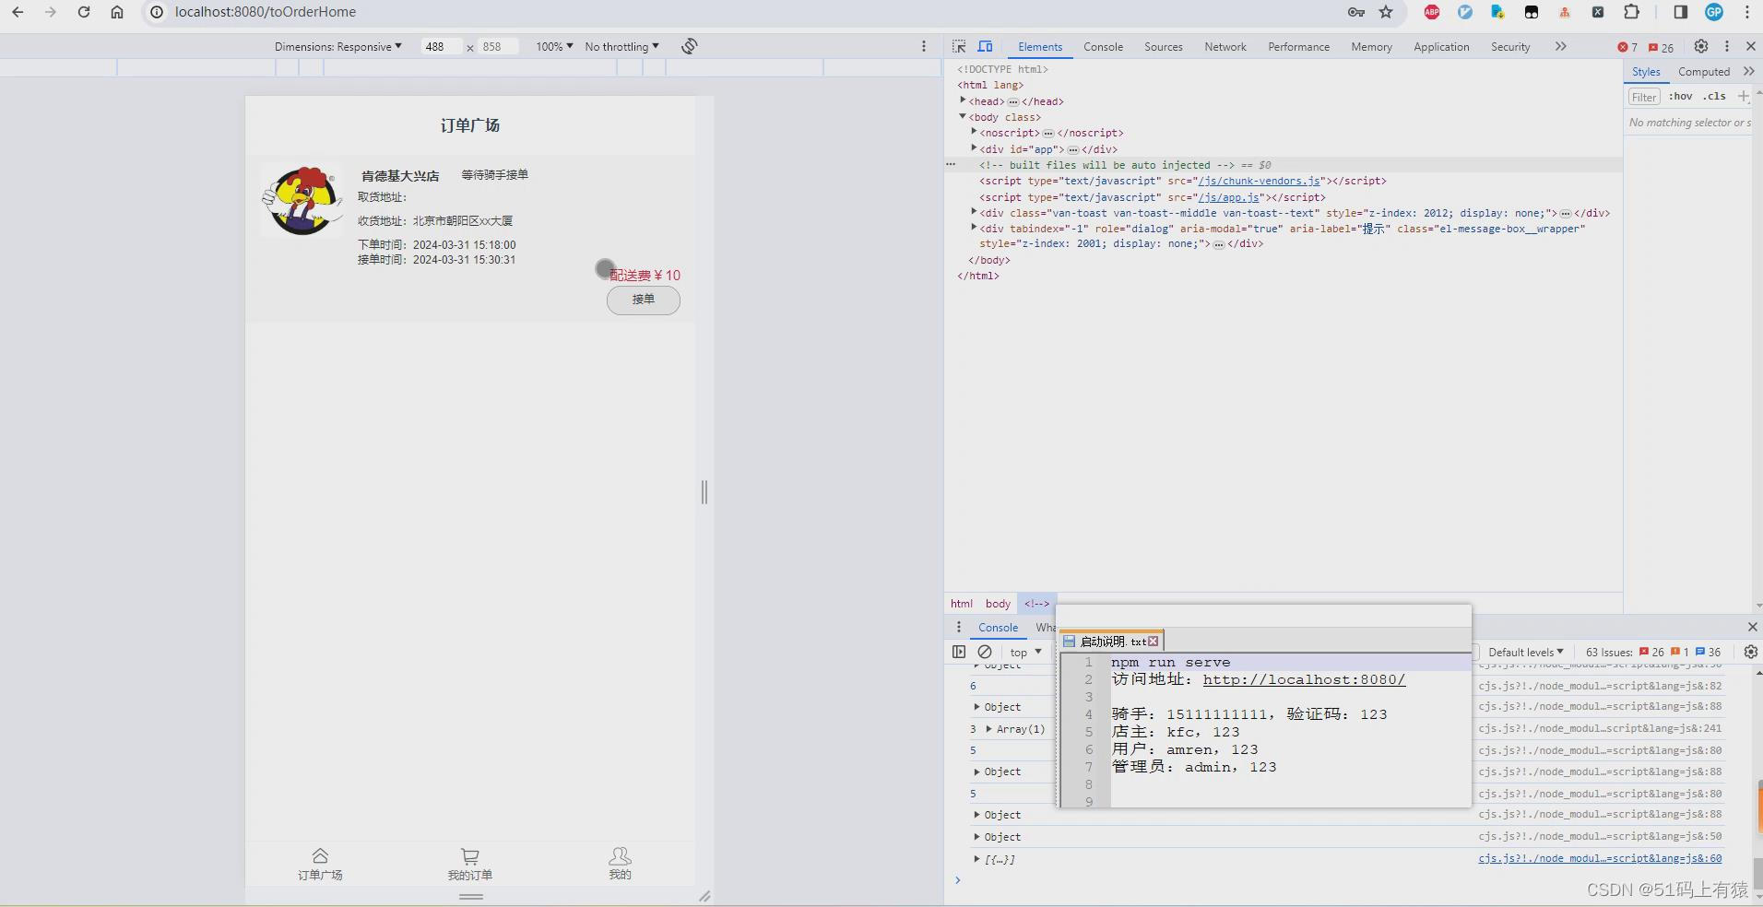
Task: Bookmark this page with the star icon
Action: coord(1386,12)
